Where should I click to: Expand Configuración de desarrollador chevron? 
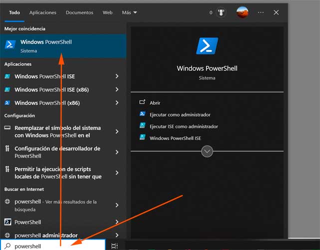(117, 152)
